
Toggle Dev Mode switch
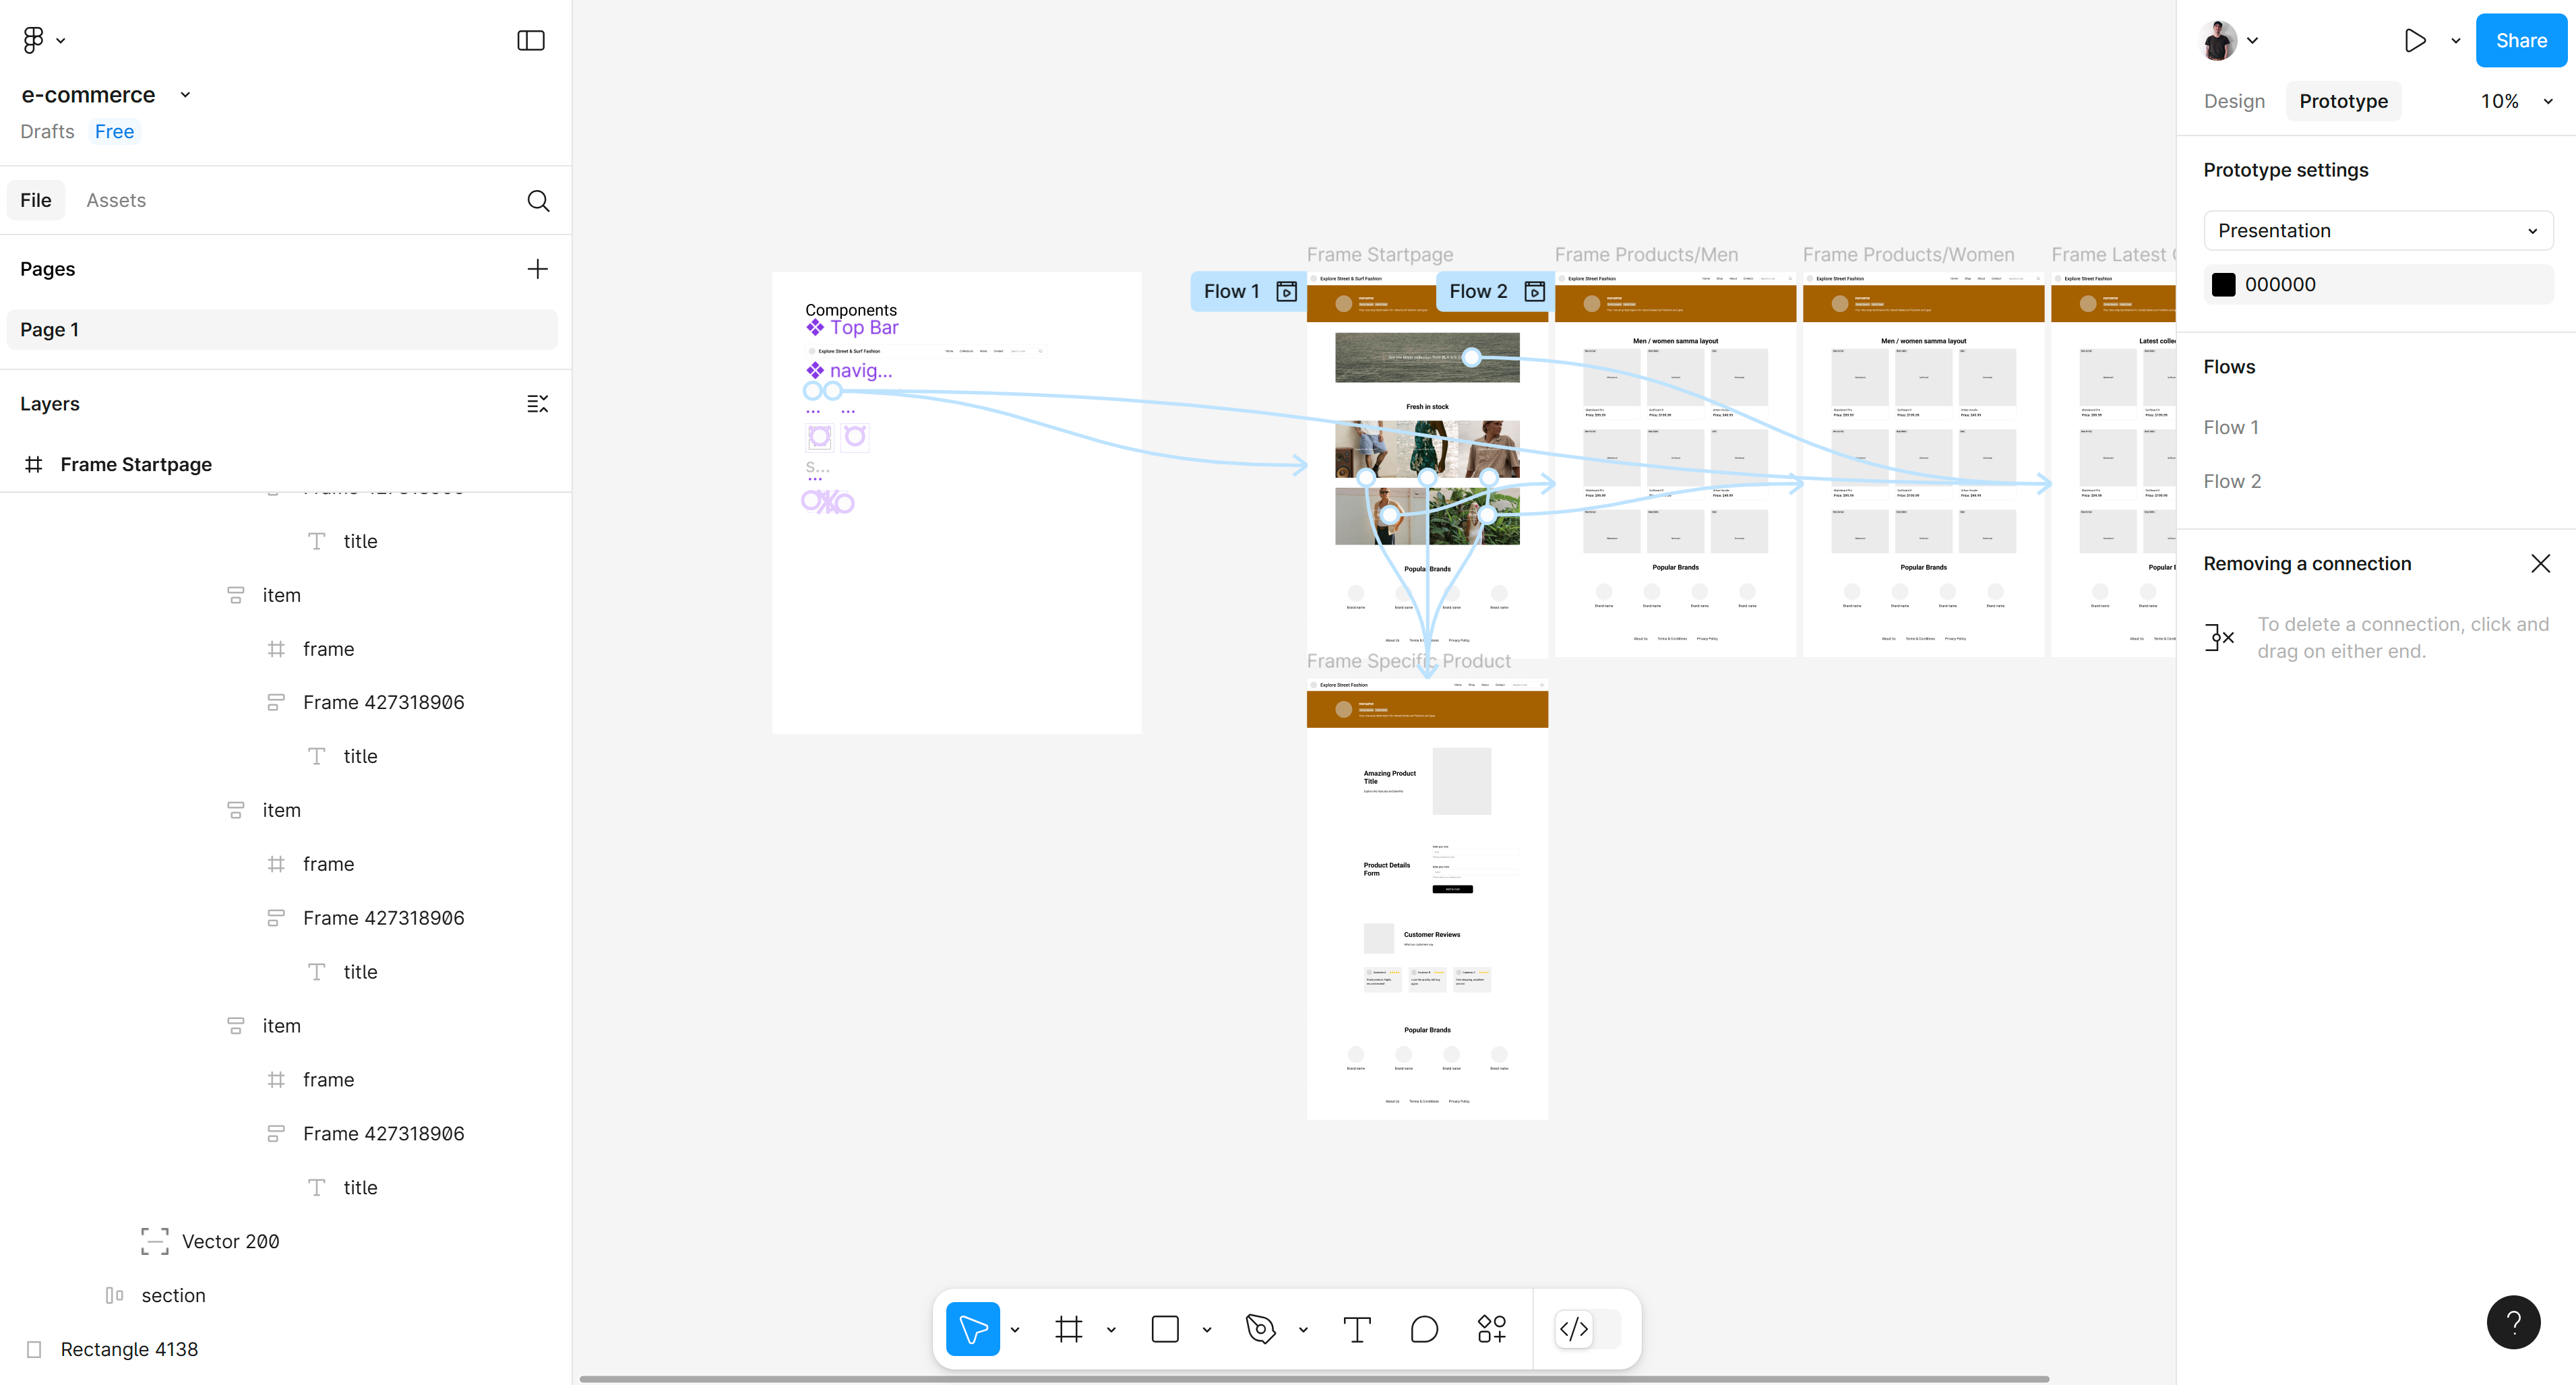[1588, 1329]
